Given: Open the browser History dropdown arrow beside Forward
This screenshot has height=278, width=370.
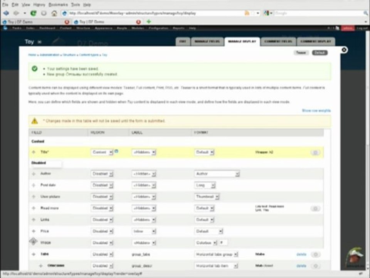Looking at the screenshot, I should click(25, 13).
